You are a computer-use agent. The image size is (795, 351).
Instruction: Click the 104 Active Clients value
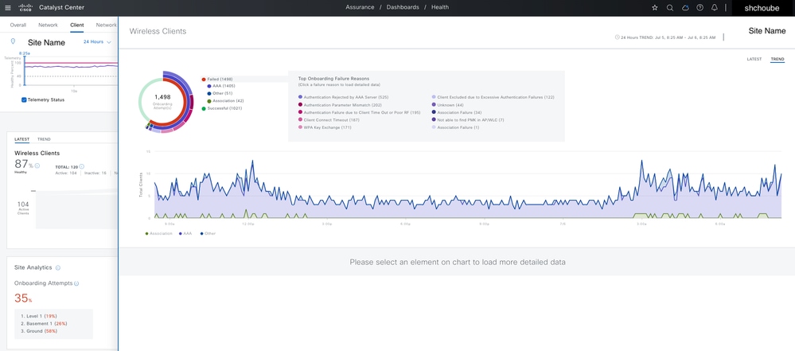(x=23, y=204)
